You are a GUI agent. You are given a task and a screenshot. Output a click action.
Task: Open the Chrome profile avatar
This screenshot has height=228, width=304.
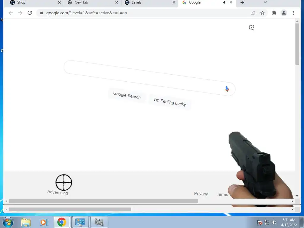284,13
